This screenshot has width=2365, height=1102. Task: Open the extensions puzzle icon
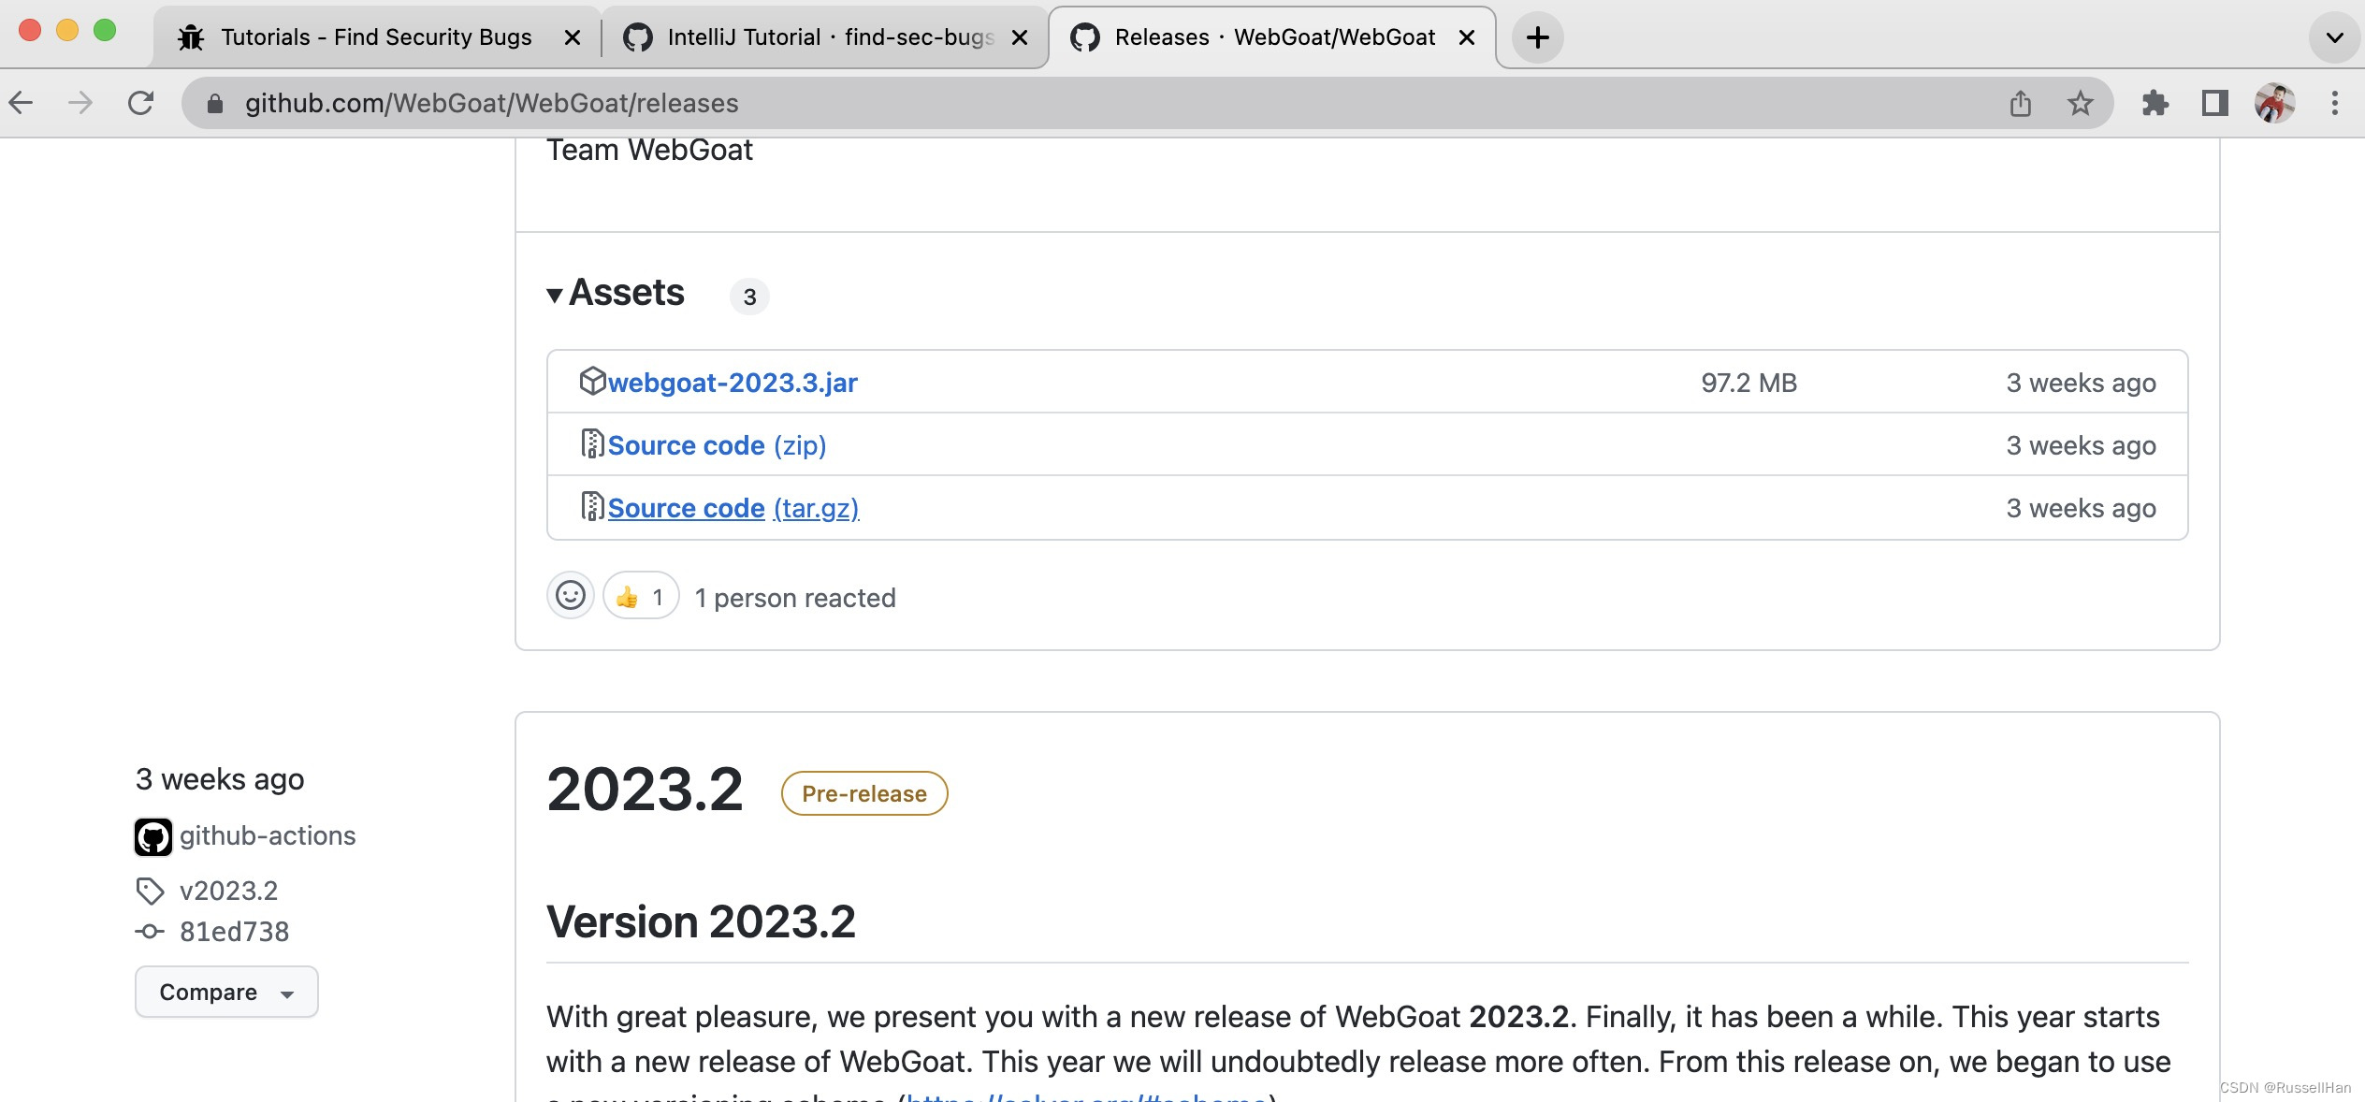[x=2155, y=103]
